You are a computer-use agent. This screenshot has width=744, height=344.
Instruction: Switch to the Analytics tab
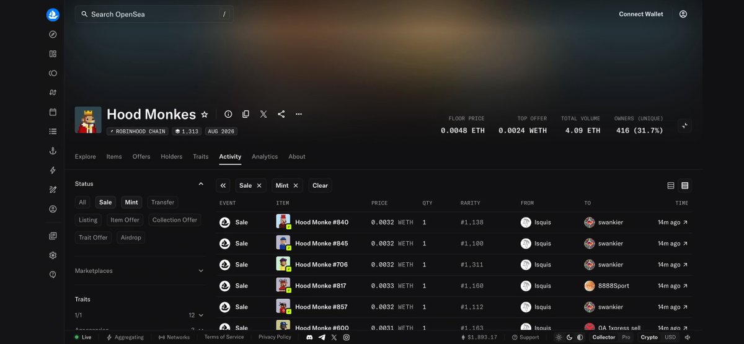pyautogui.click(x=265, y=157)
